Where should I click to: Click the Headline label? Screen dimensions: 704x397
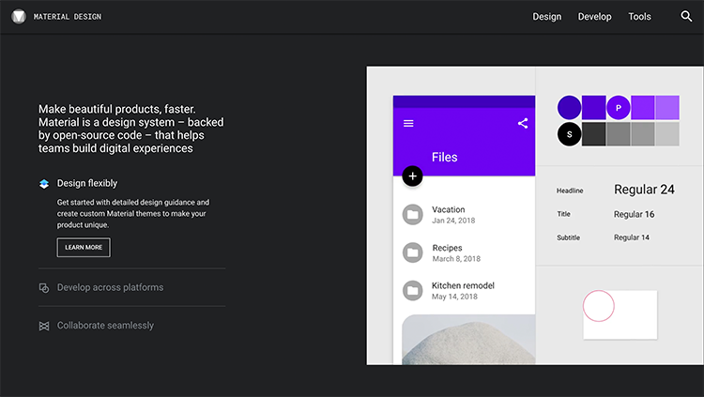click(570, 191)
